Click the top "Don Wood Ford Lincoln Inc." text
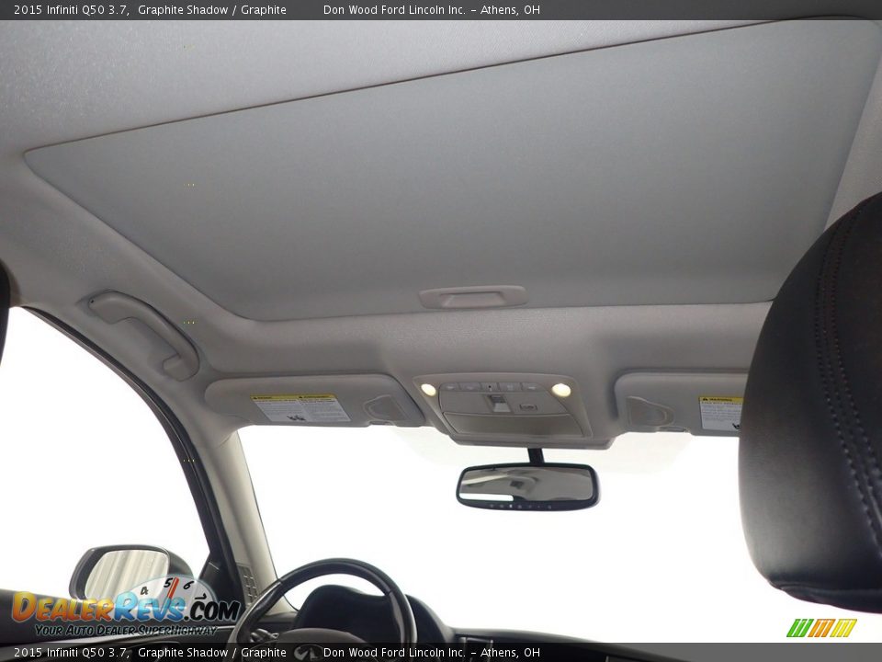 [x=394, y=10]
